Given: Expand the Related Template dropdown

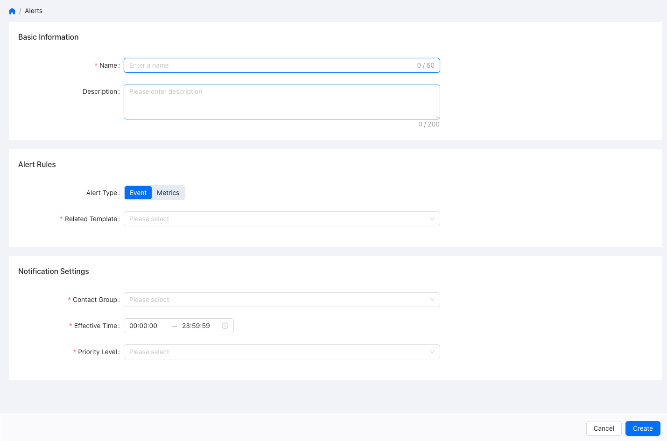Looking at the screenshot, I should coord(275,219).
